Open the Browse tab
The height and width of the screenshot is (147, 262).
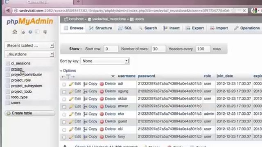click(74, 28)
